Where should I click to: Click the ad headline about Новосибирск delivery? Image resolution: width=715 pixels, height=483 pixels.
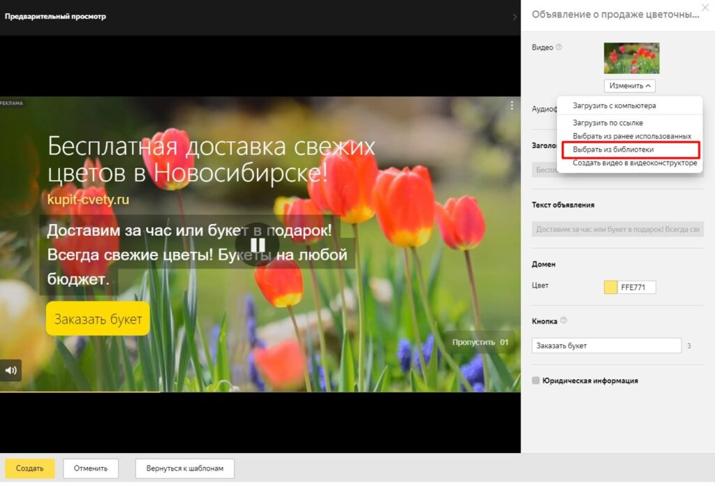[x=211, y=159]
